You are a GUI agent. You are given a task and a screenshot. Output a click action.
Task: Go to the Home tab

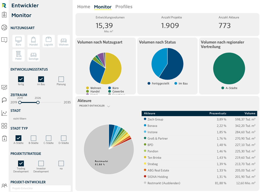pos(84,7)
